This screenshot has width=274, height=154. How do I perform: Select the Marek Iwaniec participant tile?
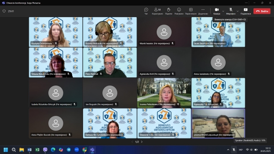coord(164,32)
